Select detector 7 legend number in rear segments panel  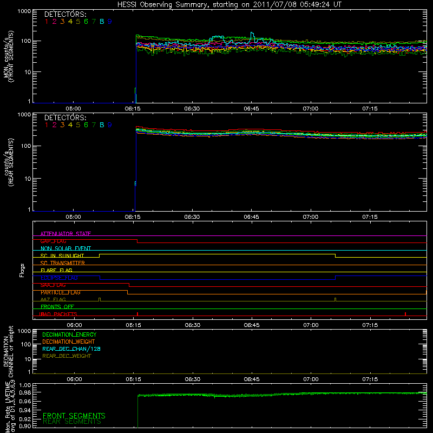pyautogui.click(x=94, y=125)
